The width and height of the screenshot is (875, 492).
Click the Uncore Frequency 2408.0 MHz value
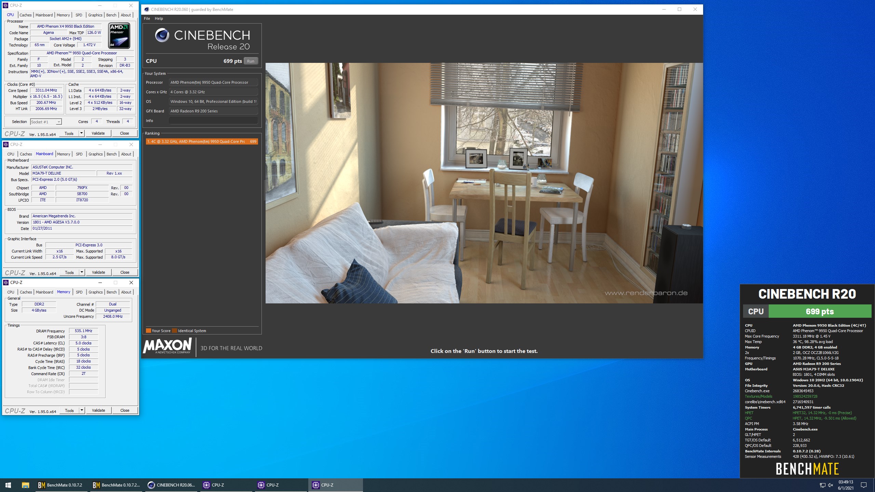click(x=113, y=316)
